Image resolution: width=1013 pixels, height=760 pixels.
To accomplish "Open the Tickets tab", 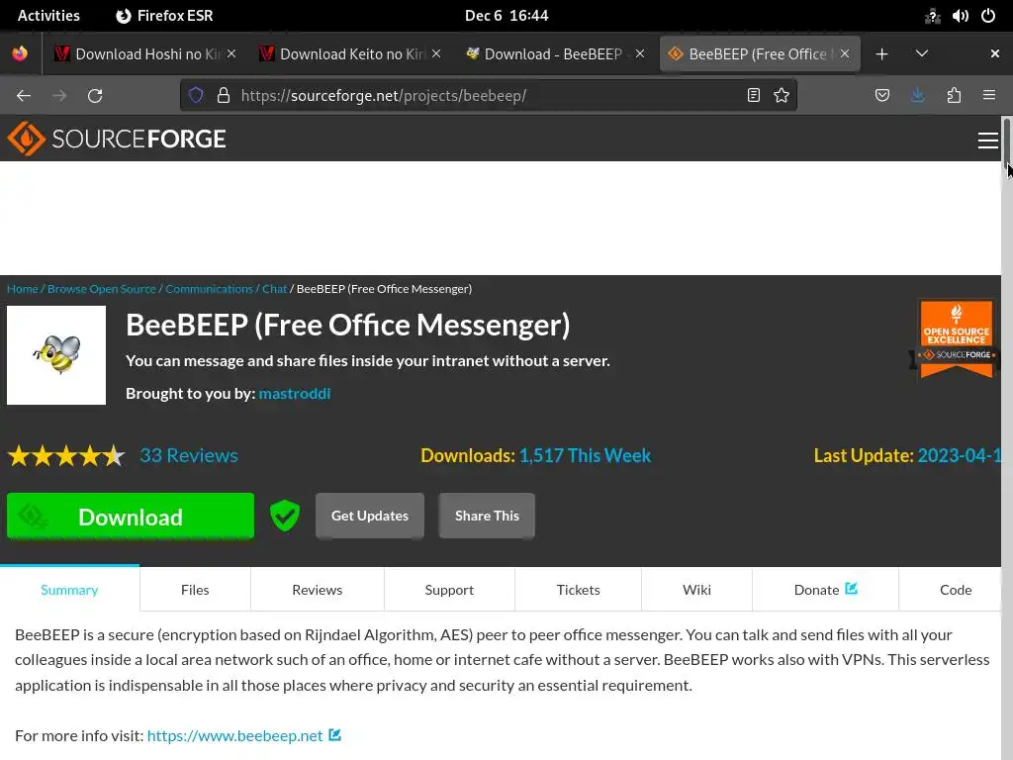I will [x=578, y=590].
